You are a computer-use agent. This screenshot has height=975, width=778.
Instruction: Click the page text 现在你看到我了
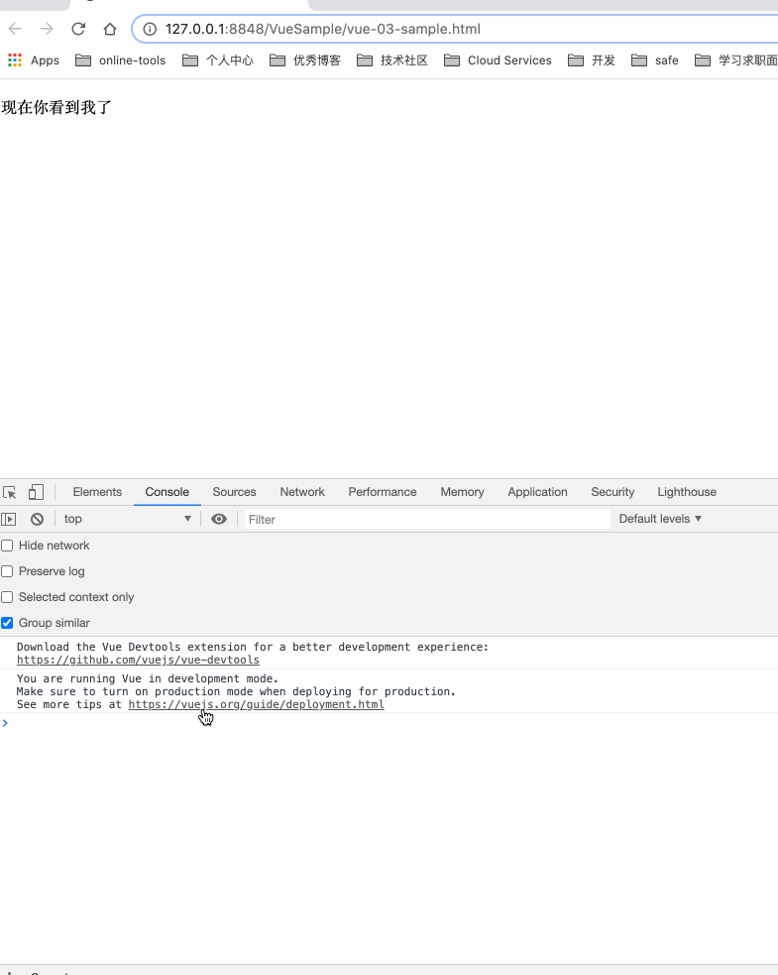coord(56,107)
